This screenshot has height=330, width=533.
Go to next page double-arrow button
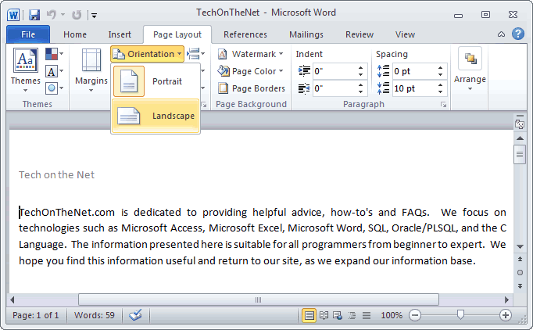click(x=520, y=285)
